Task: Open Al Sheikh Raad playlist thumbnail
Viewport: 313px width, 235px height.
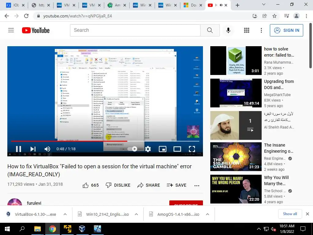Action: tap(236, 125)
